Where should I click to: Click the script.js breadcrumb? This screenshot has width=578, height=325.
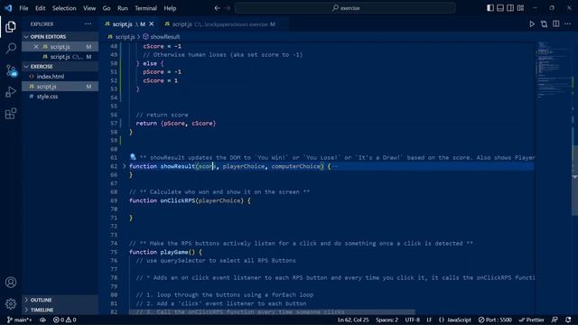click(x=122, y=37)
